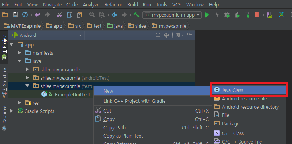Open the AVD Manager icon
Image resolution: width=292 pixels, height=144 pixels.
point(269,15)
